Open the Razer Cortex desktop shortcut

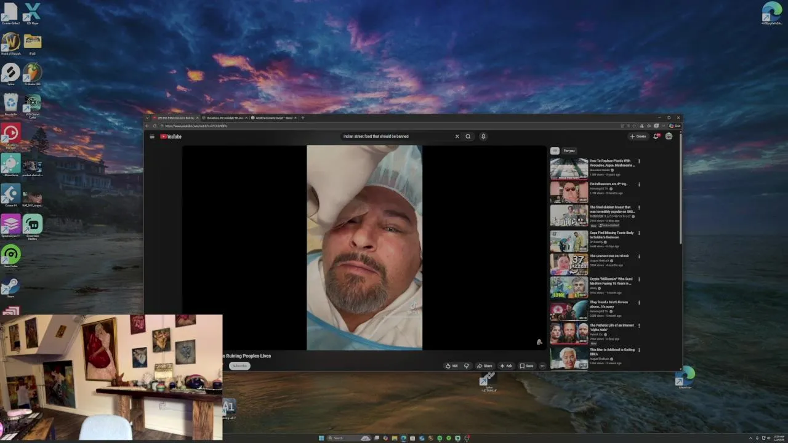(x=10, y=256)
